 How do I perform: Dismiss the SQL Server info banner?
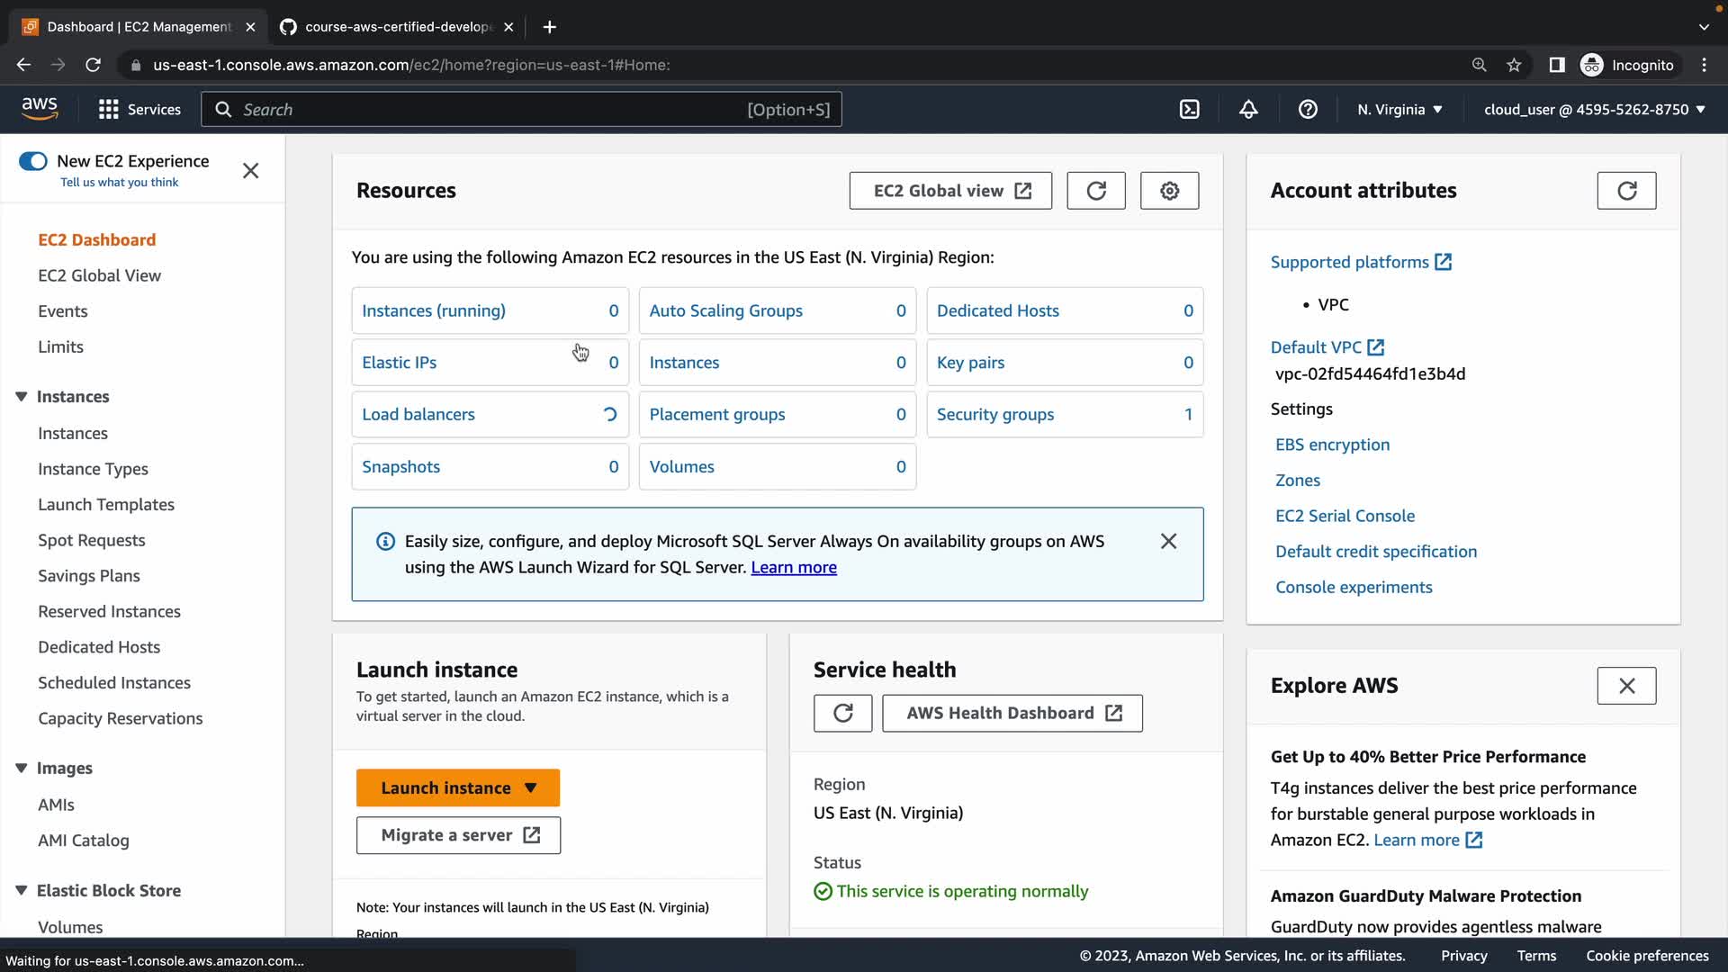(1168, 541)
